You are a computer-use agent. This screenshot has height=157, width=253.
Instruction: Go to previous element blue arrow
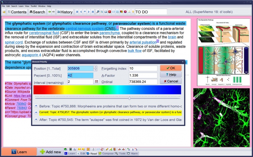[x=81, y=12]
